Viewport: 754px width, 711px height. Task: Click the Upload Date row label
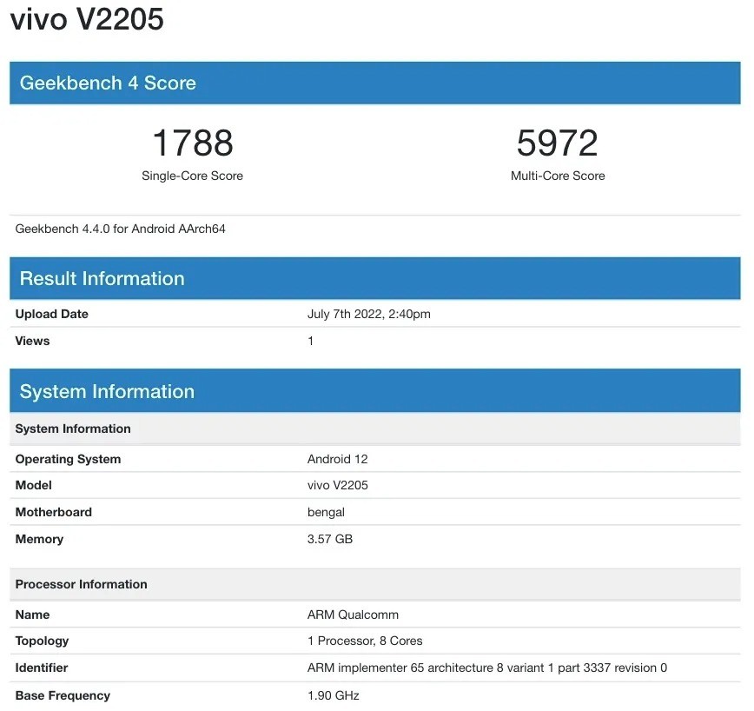(x=52, y=314)
